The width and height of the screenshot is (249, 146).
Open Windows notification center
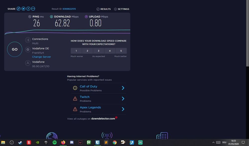(243, 142)
